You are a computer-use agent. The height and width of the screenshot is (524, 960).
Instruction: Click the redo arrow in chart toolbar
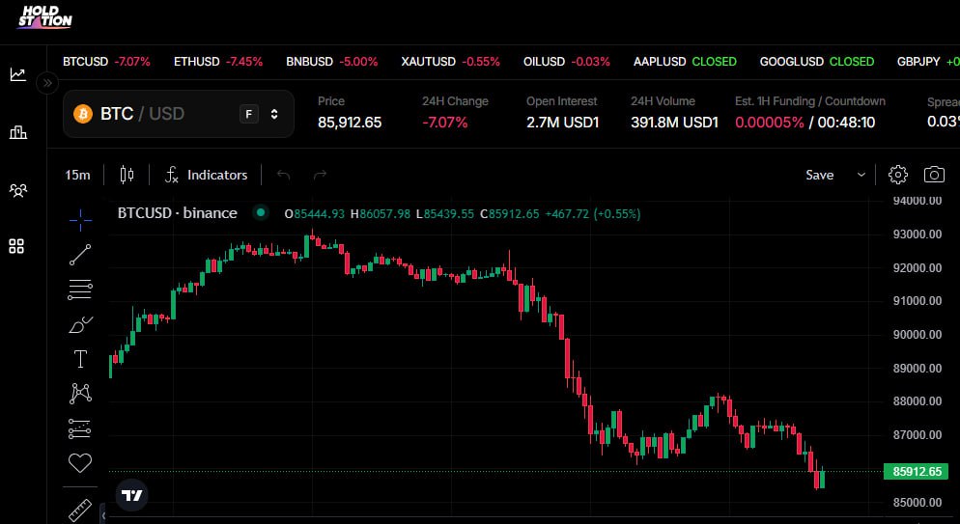tap(320, 175)
